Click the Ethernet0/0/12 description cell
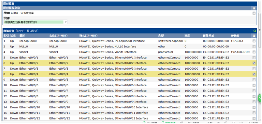 pos(30,118)
